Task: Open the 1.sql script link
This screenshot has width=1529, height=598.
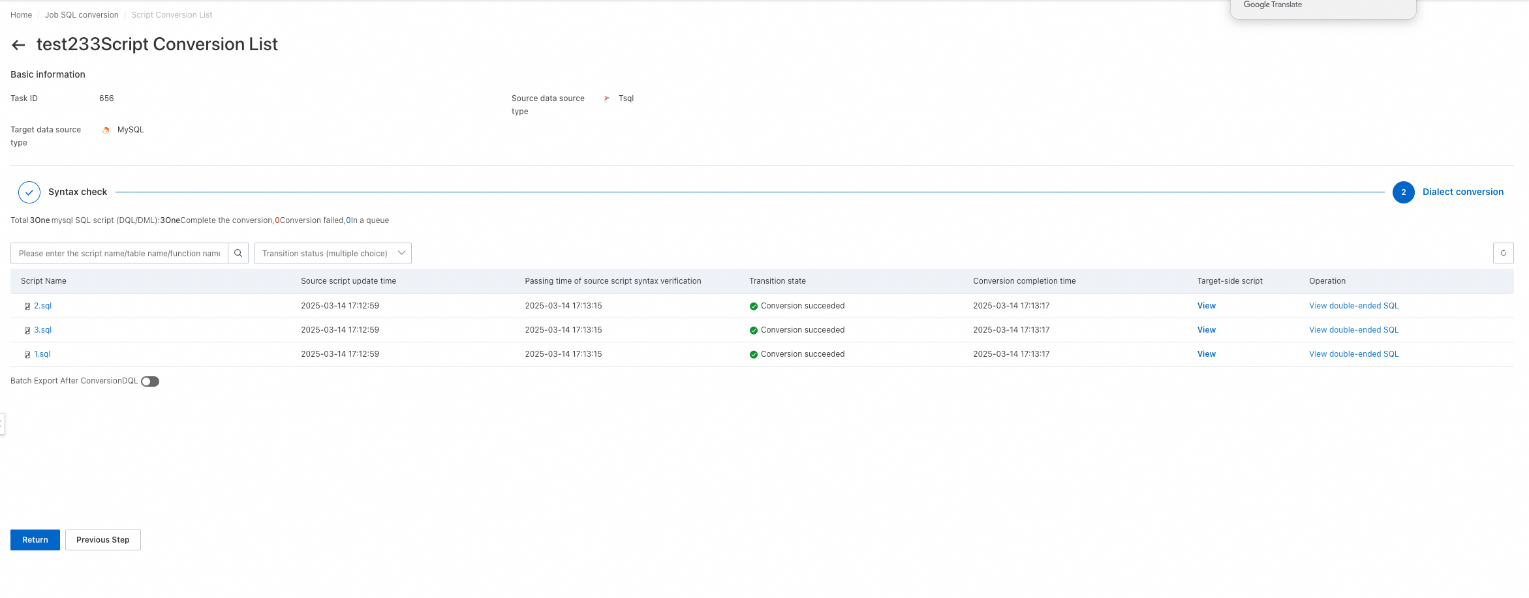Action: pyautogui.click(x=42, y=354)
